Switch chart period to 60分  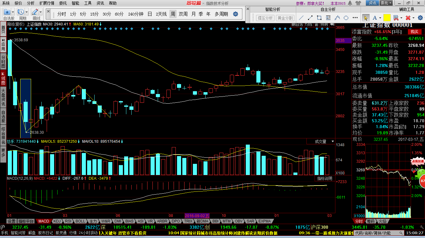point(119,14)
